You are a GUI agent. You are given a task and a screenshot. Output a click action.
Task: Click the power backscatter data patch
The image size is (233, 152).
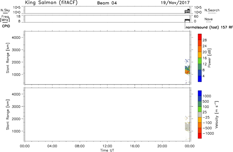pyautogui.click(x=187, y=70)
